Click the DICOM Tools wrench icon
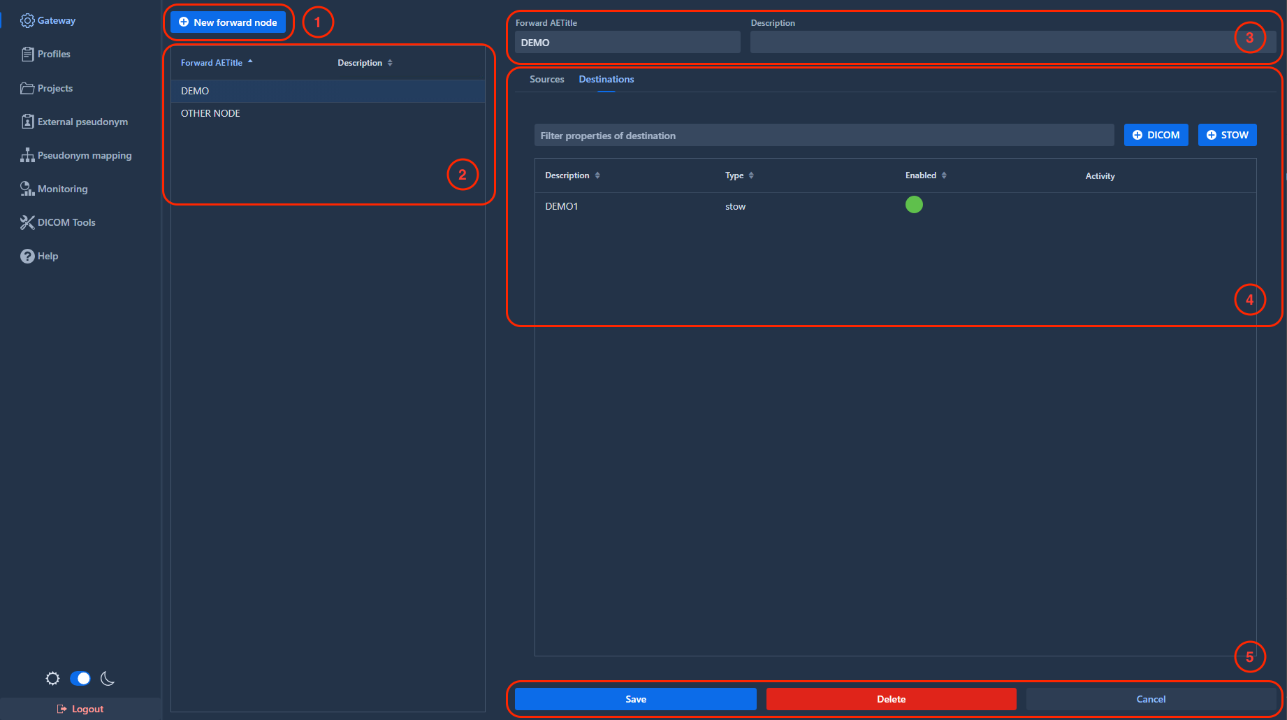Image resolution: width=1287 pixels, height=720 pixels. [27, 222]
